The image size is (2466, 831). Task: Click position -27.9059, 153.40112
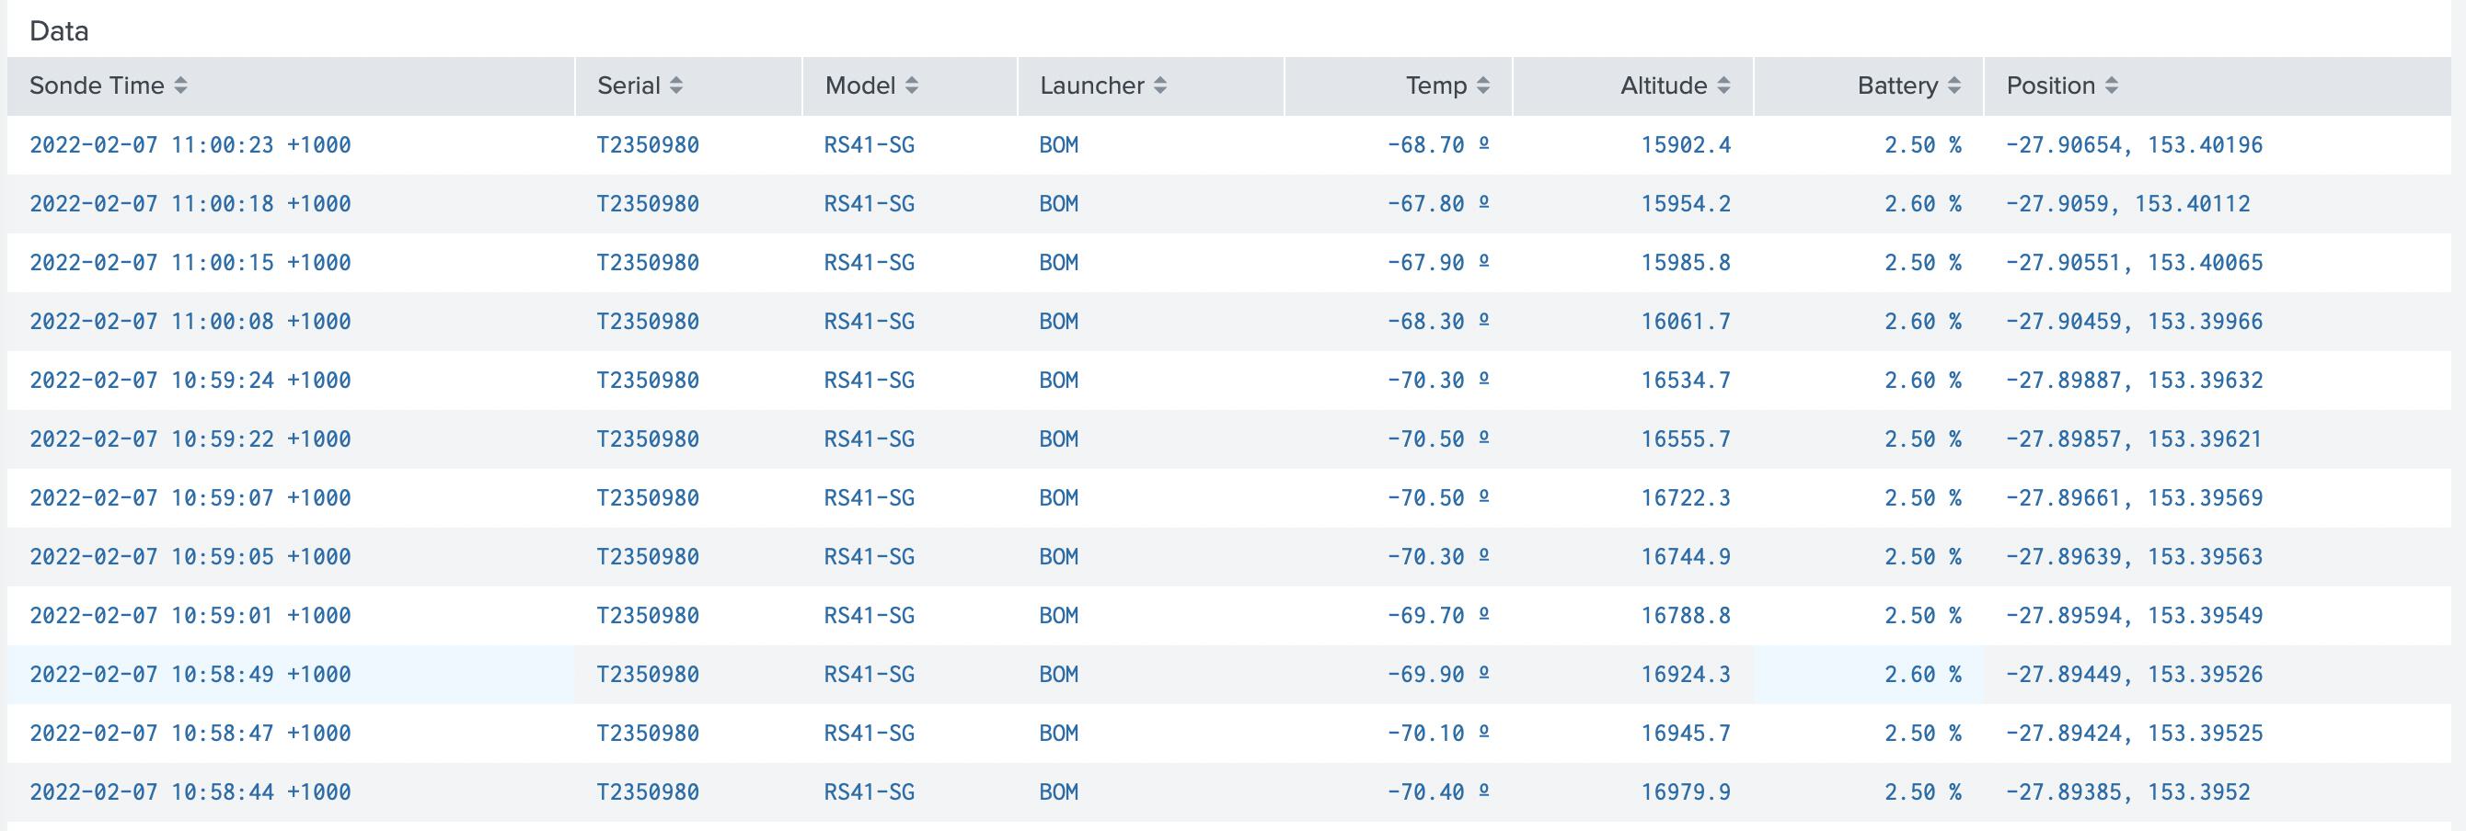point(2127,204)
